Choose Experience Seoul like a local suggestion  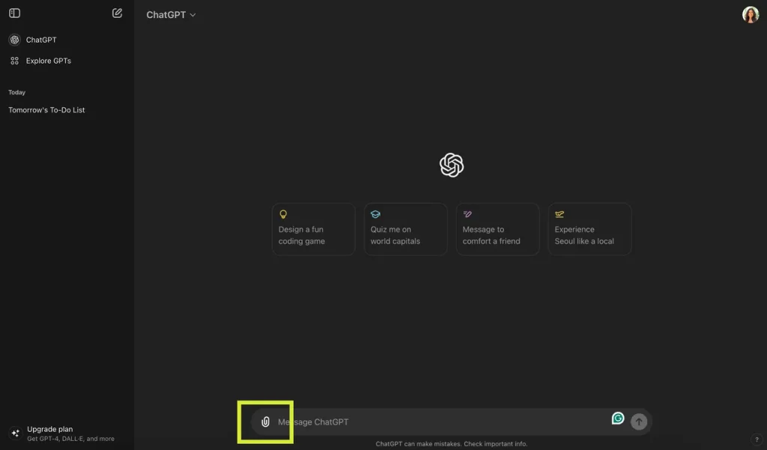(589, 229)
